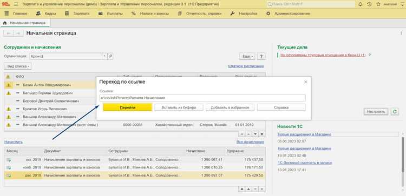Click Вставить из буфера button

179,107
